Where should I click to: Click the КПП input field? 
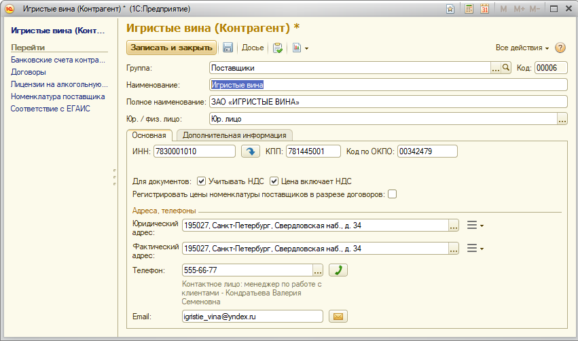coord(313,151)
